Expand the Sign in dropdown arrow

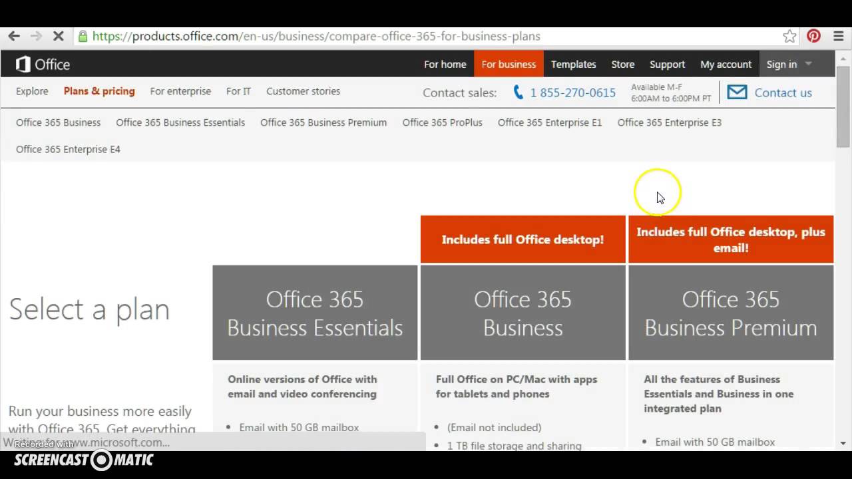point(808,64)
